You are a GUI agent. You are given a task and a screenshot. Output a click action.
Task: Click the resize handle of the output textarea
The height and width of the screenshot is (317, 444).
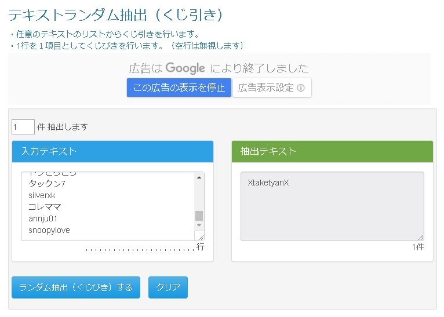421,237
